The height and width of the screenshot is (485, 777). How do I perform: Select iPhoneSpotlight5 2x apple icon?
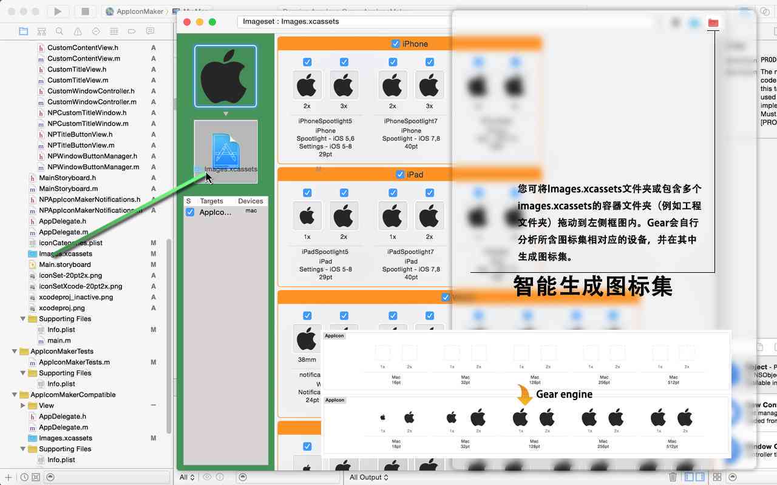tap(307, 85)
